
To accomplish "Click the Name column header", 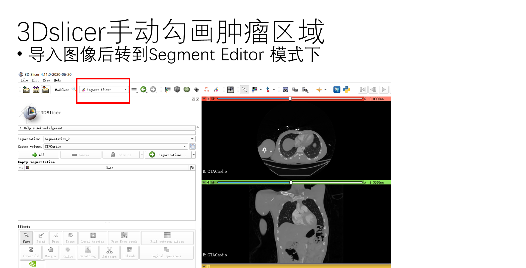I will (110, 168).
